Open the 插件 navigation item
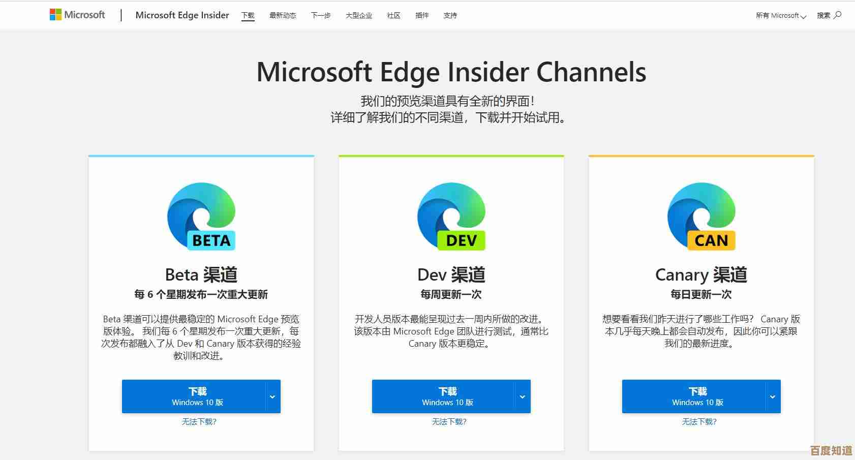 [422, 16]
